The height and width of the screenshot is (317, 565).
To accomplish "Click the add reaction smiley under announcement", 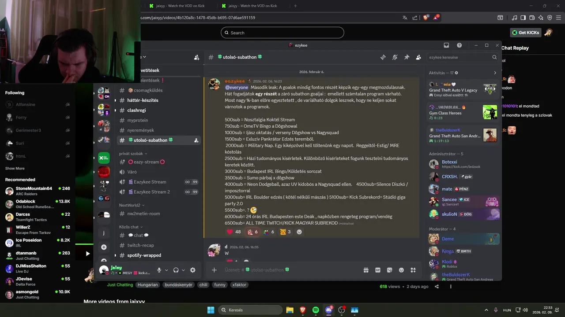I will click(x=299, y=232).
